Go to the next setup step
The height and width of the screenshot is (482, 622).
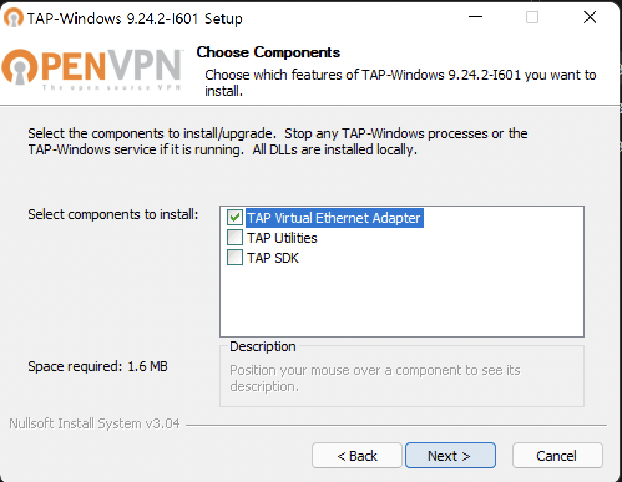[x=450, y=455]
